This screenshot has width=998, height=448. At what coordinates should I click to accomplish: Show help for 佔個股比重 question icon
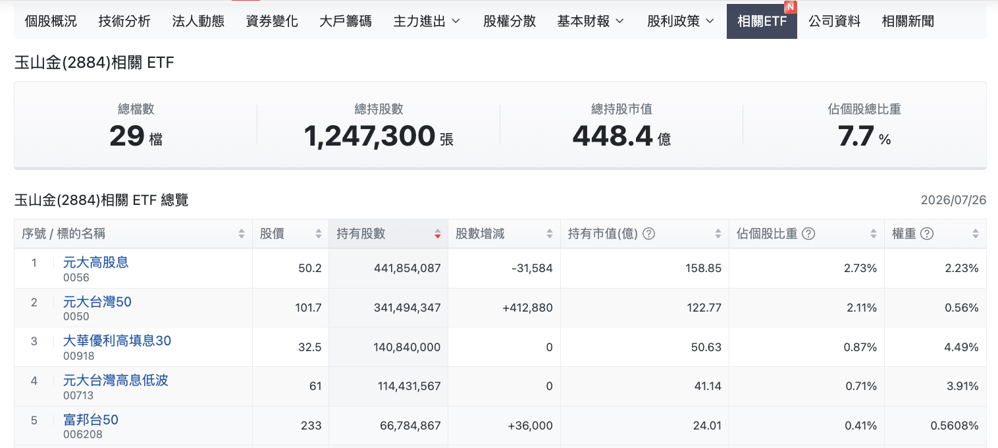809,234
